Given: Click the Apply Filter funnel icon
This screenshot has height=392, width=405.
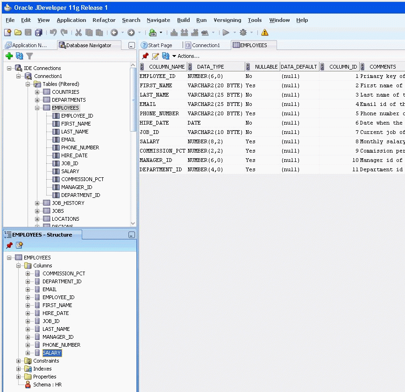Looking at the screenshot, I should (x=29, y=56).
